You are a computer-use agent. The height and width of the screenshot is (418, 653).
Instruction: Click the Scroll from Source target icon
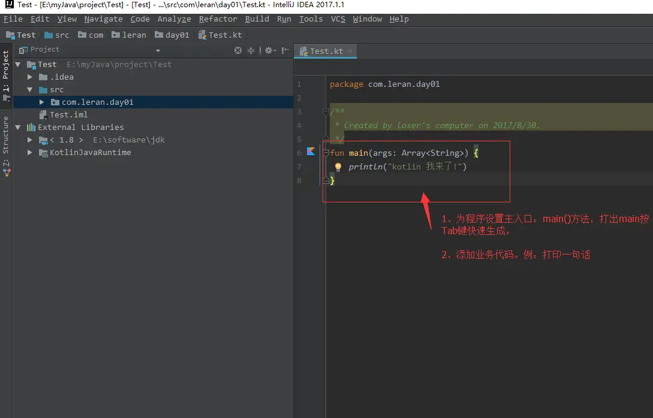click(x=238, y=50)
